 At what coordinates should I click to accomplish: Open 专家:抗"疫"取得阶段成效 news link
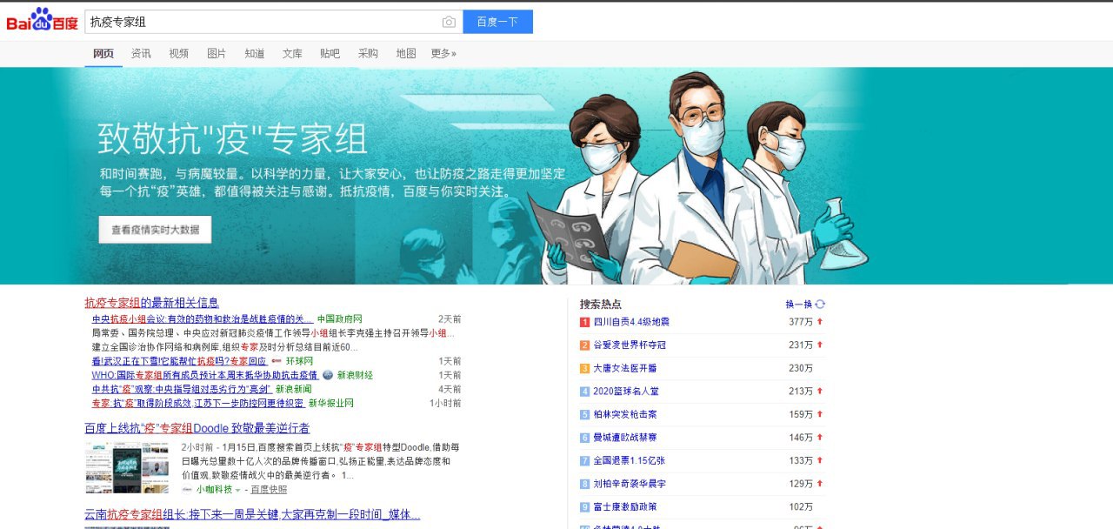click(198, 403)
